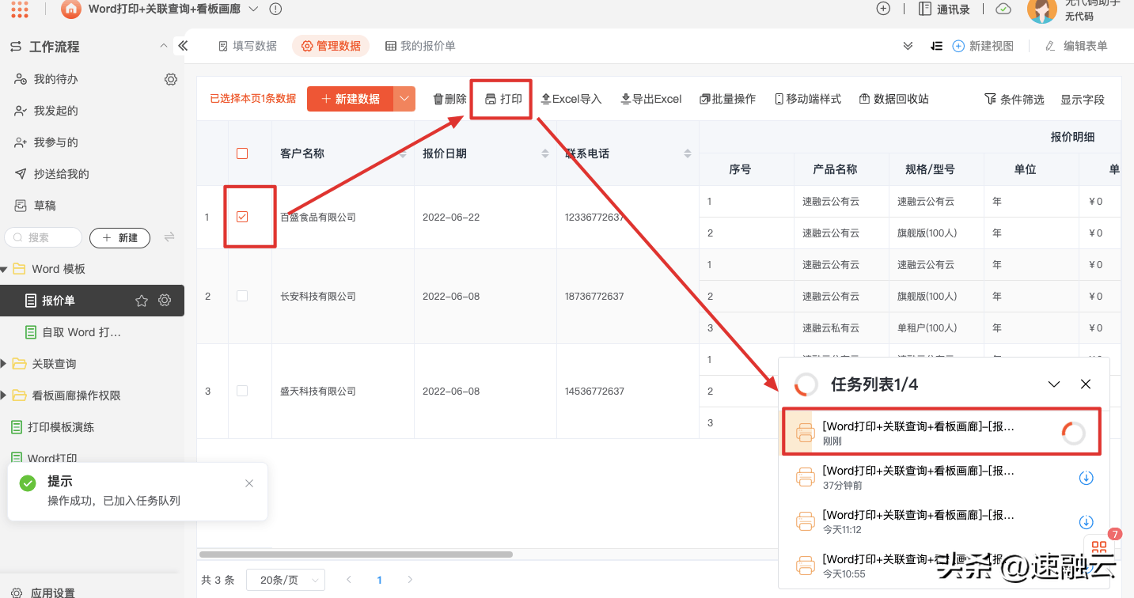Expand the 关联查询 folder

(5, 364)
